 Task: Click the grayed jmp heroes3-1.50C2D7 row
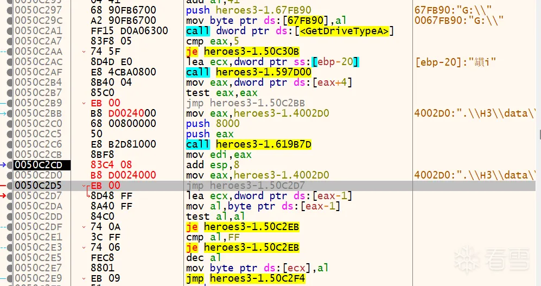pos(245,186)
